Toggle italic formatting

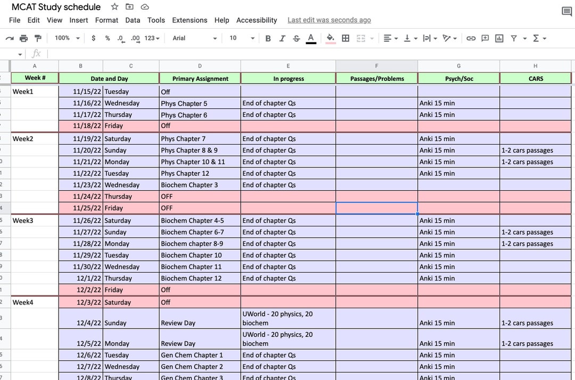click(282, 38)
